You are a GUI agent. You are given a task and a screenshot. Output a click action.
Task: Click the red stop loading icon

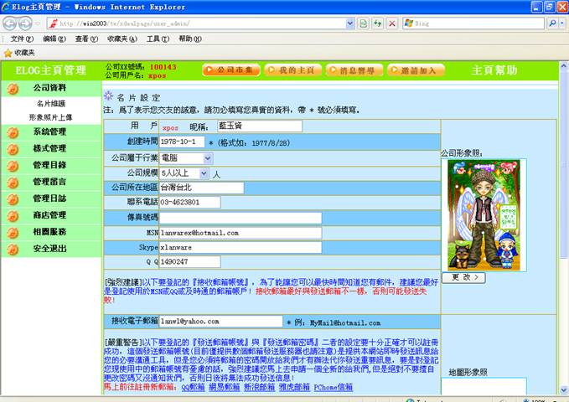coord(392,23)
